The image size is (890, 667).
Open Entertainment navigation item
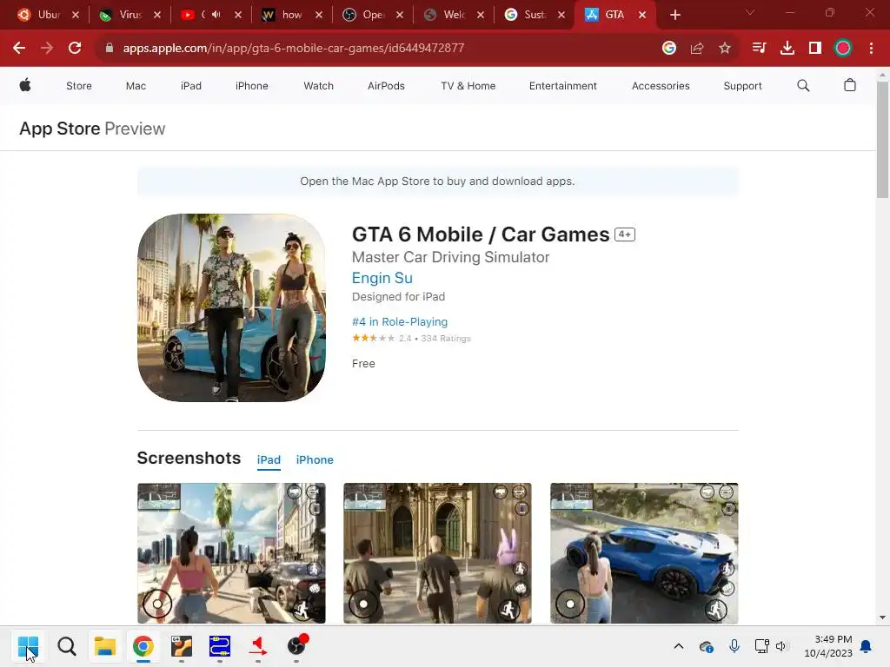(x=562, y=86)
